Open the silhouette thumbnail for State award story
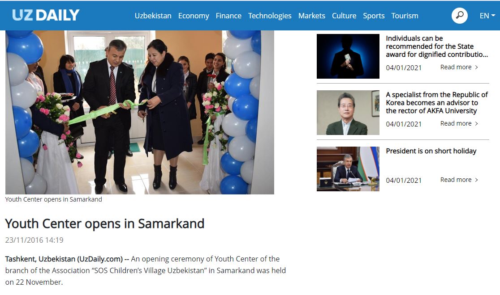Viewport: 500px width, 295px height. (348, 56)
